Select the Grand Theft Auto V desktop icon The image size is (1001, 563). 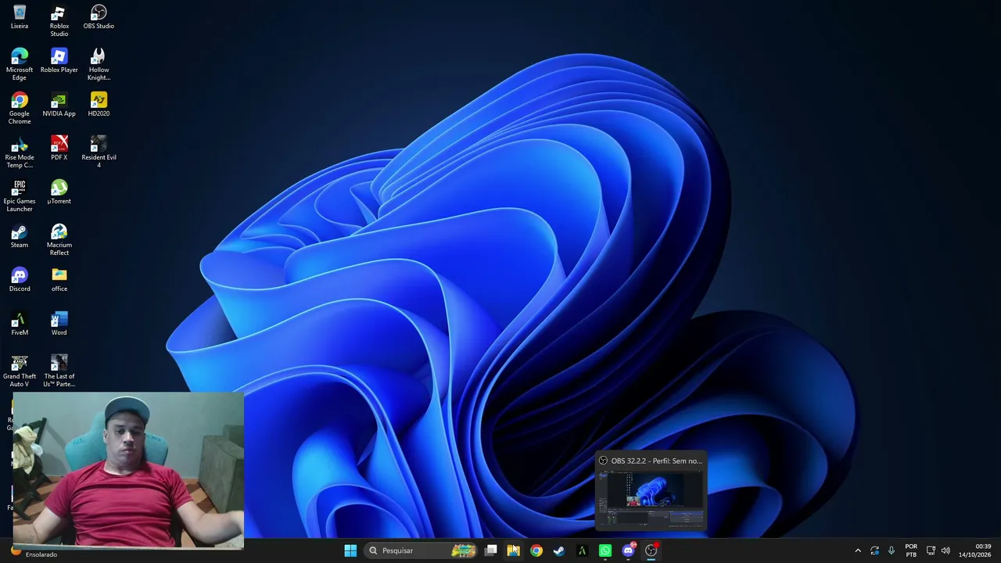[20, 371]
